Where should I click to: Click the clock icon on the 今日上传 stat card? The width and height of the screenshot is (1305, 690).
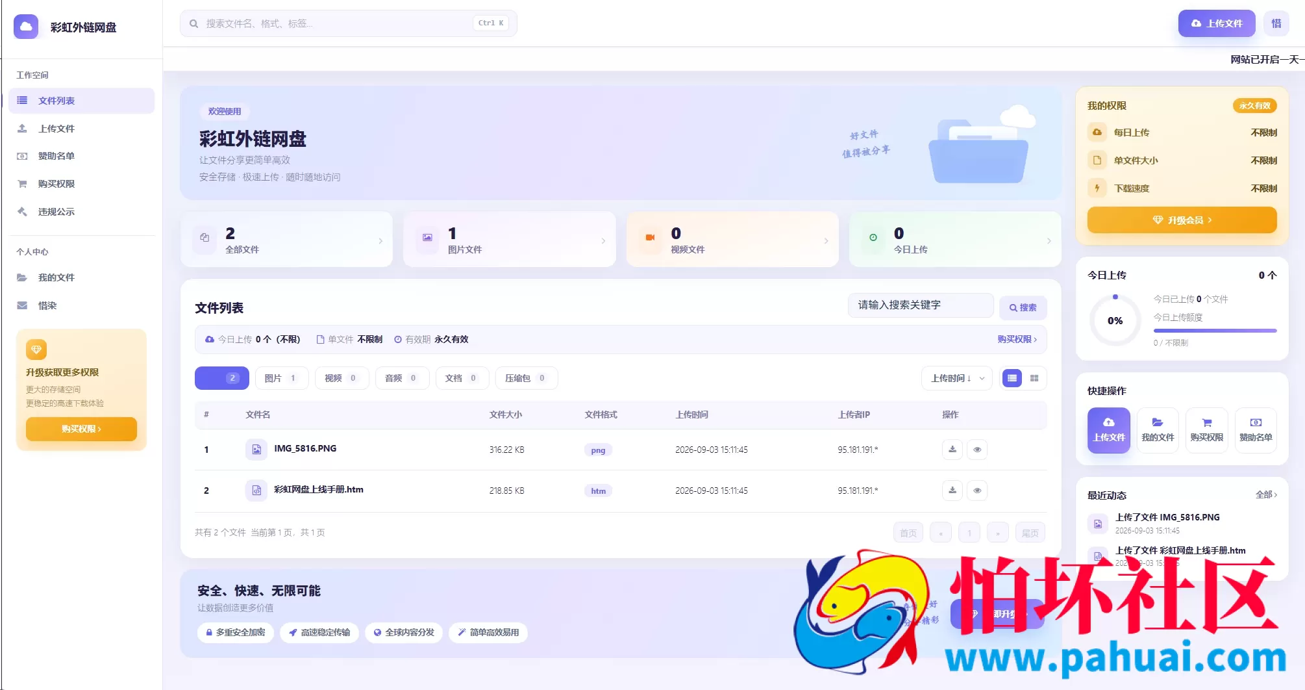coord(873,238)
